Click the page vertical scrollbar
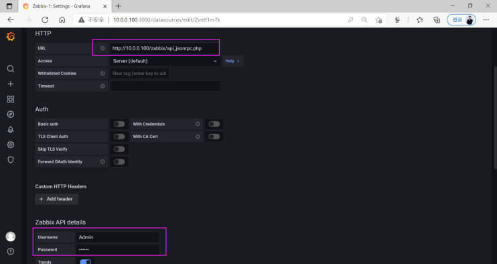This screenshot has height=264, width=497. pyautogui.click(x=495, y=117)
